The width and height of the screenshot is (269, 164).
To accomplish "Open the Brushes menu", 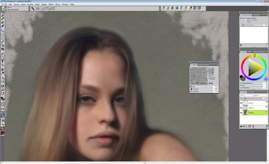I will 30,4.
